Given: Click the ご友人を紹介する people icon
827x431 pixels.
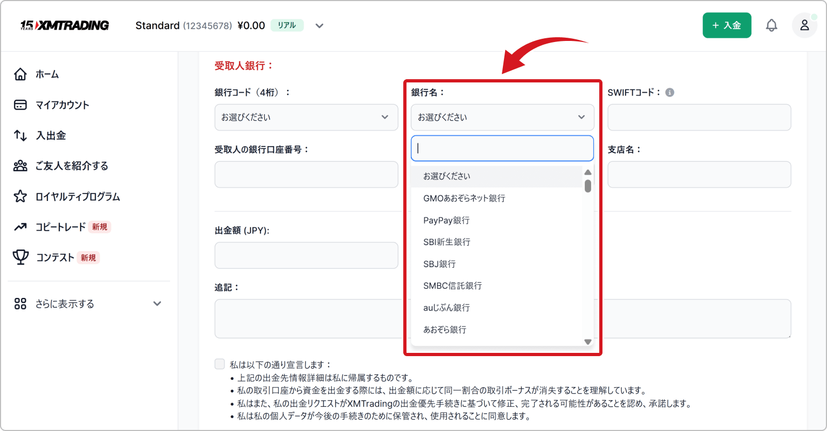Looking at the screenshot, I should [x=20, y=166].
